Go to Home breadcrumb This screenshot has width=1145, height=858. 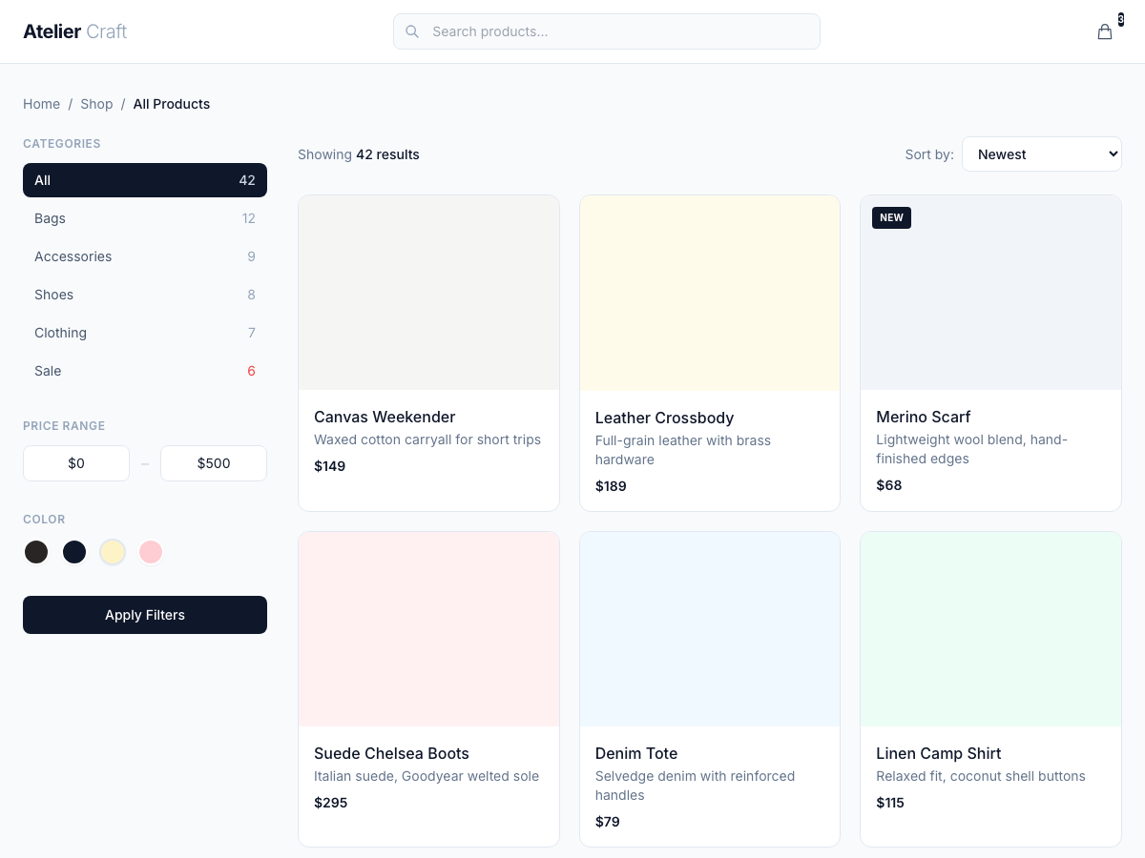[x=41, y=104]
